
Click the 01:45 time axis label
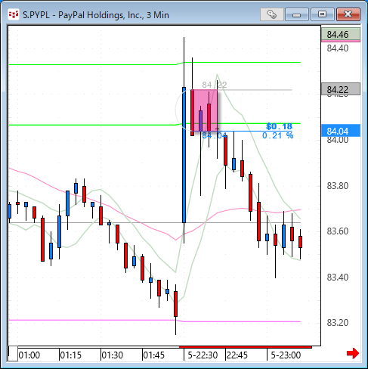(153, 355)
